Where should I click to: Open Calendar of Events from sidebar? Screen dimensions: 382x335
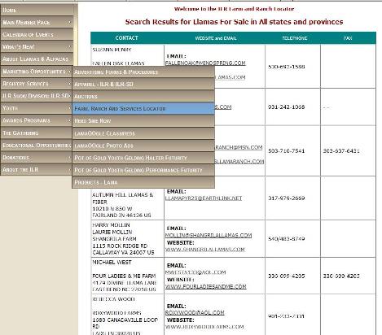pyautogui.click(x=37, y=35)
